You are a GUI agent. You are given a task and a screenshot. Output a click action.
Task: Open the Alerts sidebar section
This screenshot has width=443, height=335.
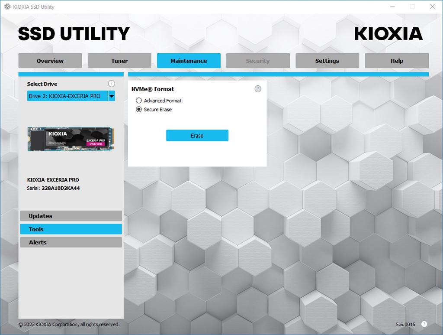coord(71,243)
